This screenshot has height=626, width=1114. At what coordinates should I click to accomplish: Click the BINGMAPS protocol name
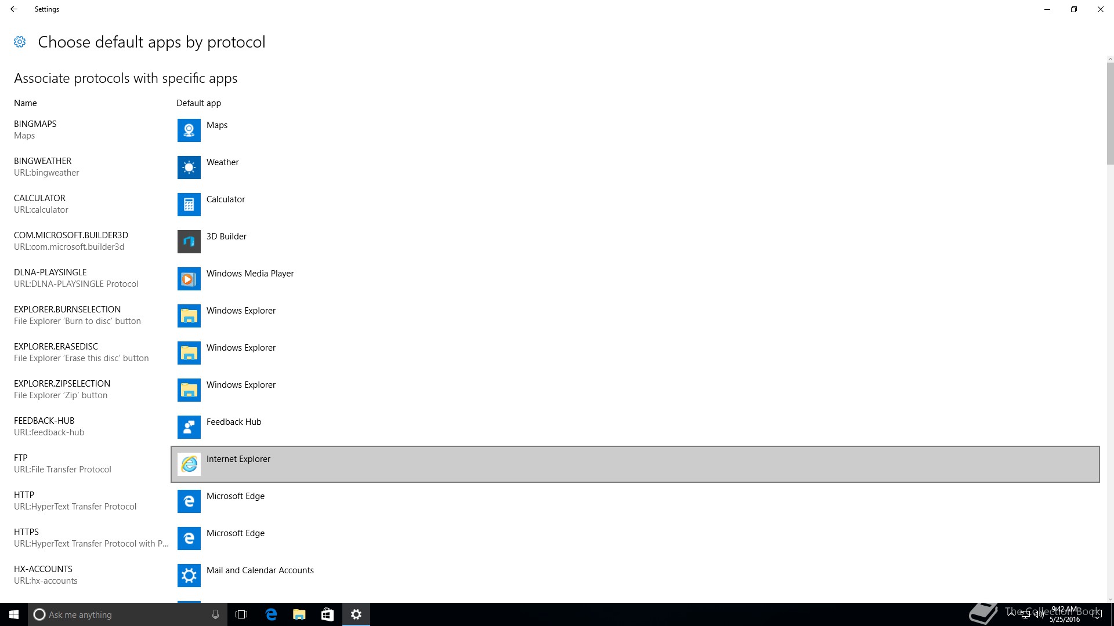35,124
